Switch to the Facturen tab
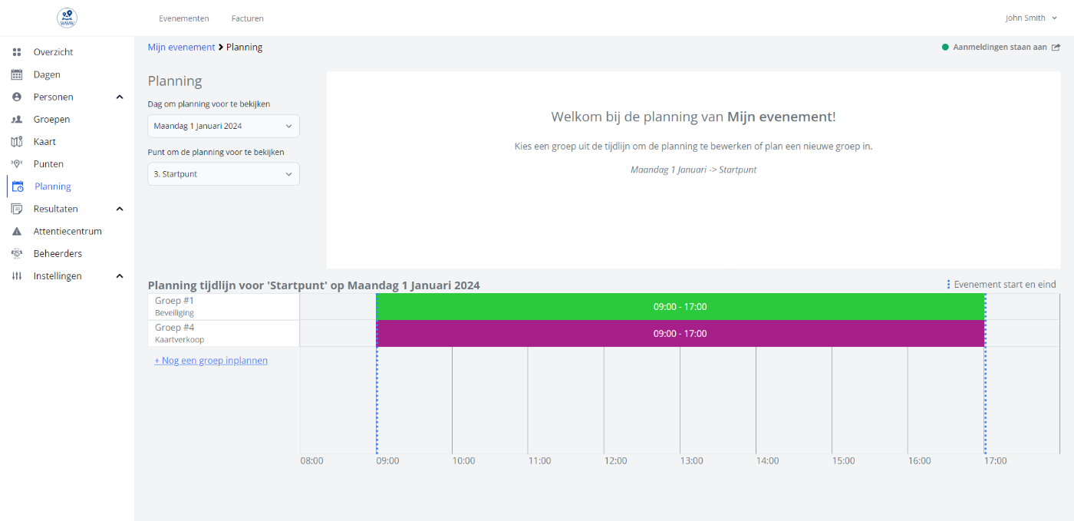The width and height of the screenshot is (1074, 521). click(247, 18)
